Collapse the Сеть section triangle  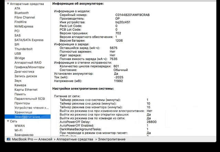(8, 121)
